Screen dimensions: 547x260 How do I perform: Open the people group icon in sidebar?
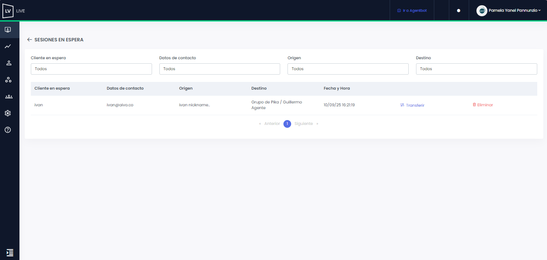tap(8, 97)
